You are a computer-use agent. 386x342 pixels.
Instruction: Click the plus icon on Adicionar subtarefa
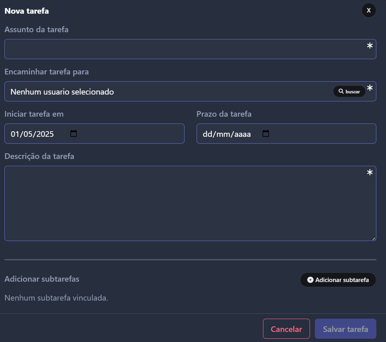tap(310, 280)
